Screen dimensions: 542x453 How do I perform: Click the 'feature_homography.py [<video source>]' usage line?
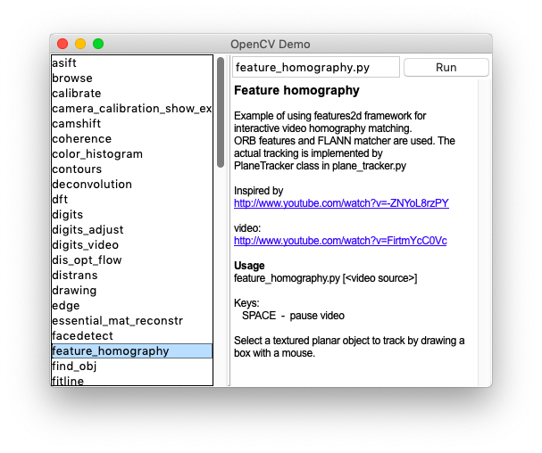coord(326,278)
